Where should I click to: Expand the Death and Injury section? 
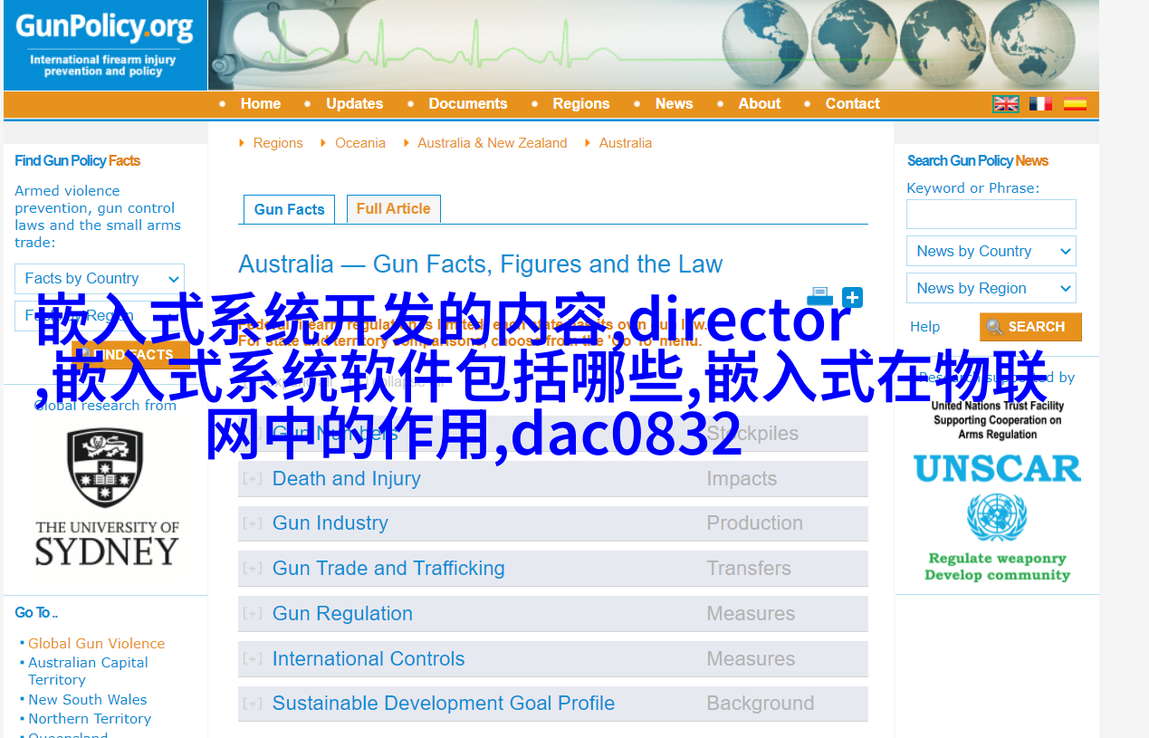[346, 478]
